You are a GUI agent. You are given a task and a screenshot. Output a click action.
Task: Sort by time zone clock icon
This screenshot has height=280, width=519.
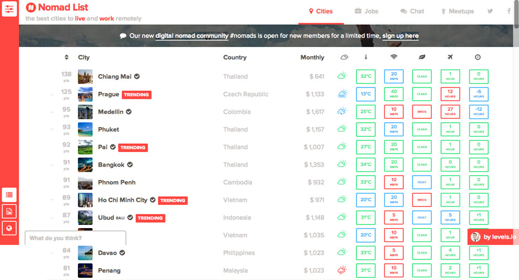click(x=478, y=57)
